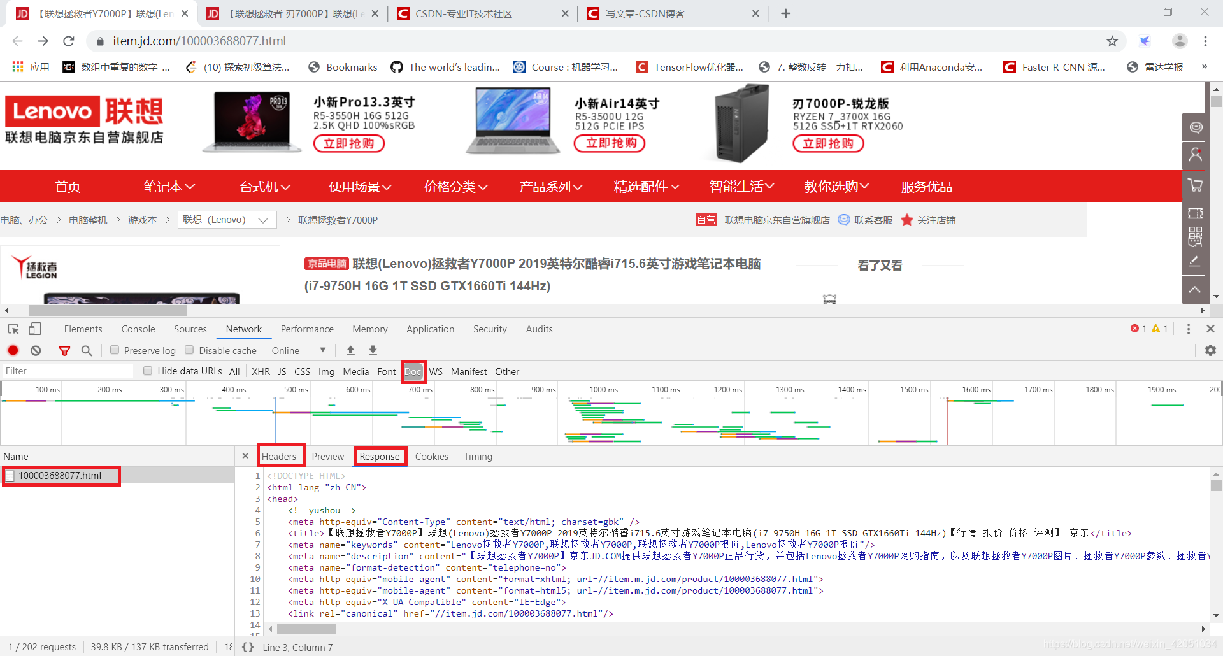1223x656 pixels.
Task: Close the request details pane
Action: click(x=245, y=456)
